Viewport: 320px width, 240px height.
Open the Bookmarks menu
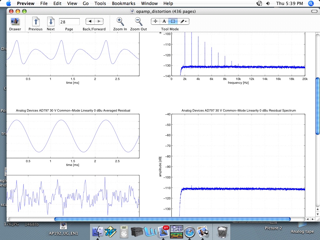tap(124, 3)
